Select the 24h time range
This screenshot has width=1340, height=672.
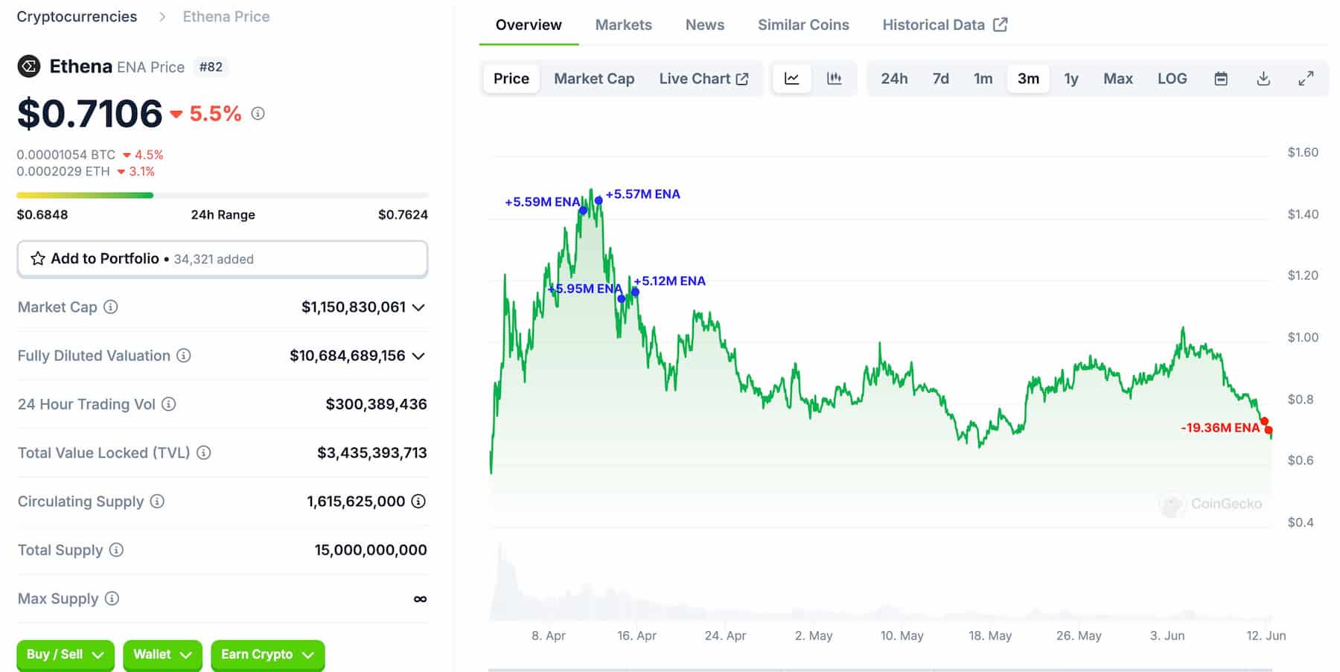pyautogui.click(x=894, y=79)
